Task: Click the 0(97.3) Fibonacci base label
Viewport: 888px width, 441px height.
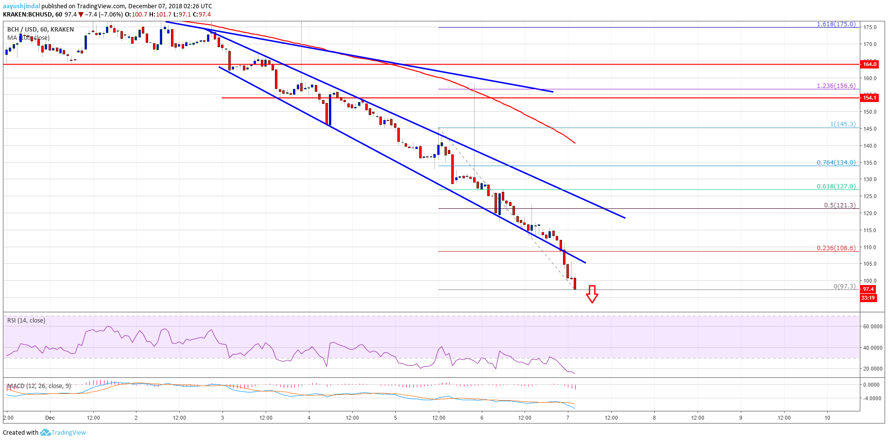Action: tap(844, 286)
